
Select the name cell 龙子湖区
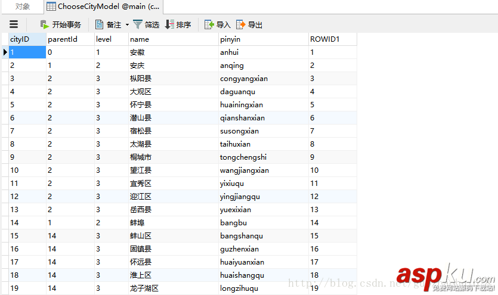point(174,288)
